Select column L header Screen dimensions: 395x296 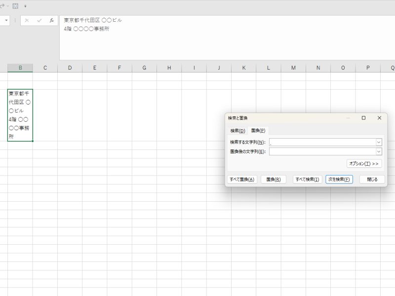(269, 68)
